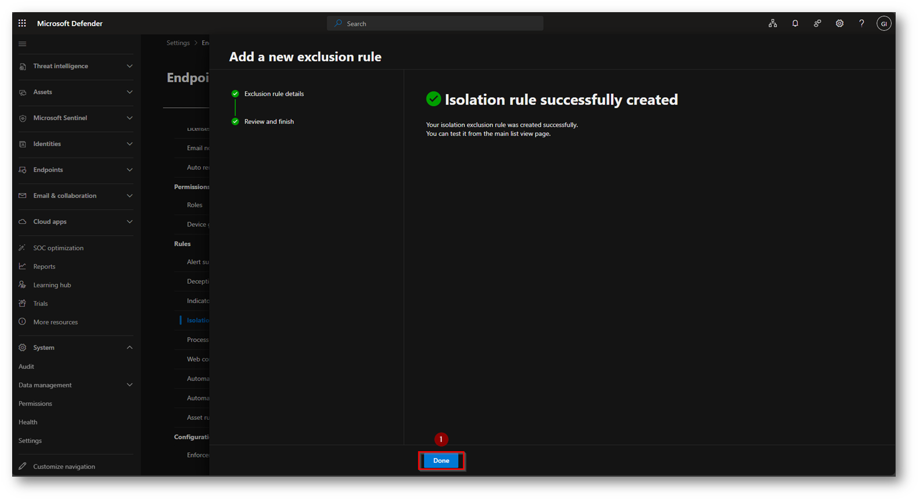
Task: Open the app launcher waffle icon
Action: coord(22,23)
